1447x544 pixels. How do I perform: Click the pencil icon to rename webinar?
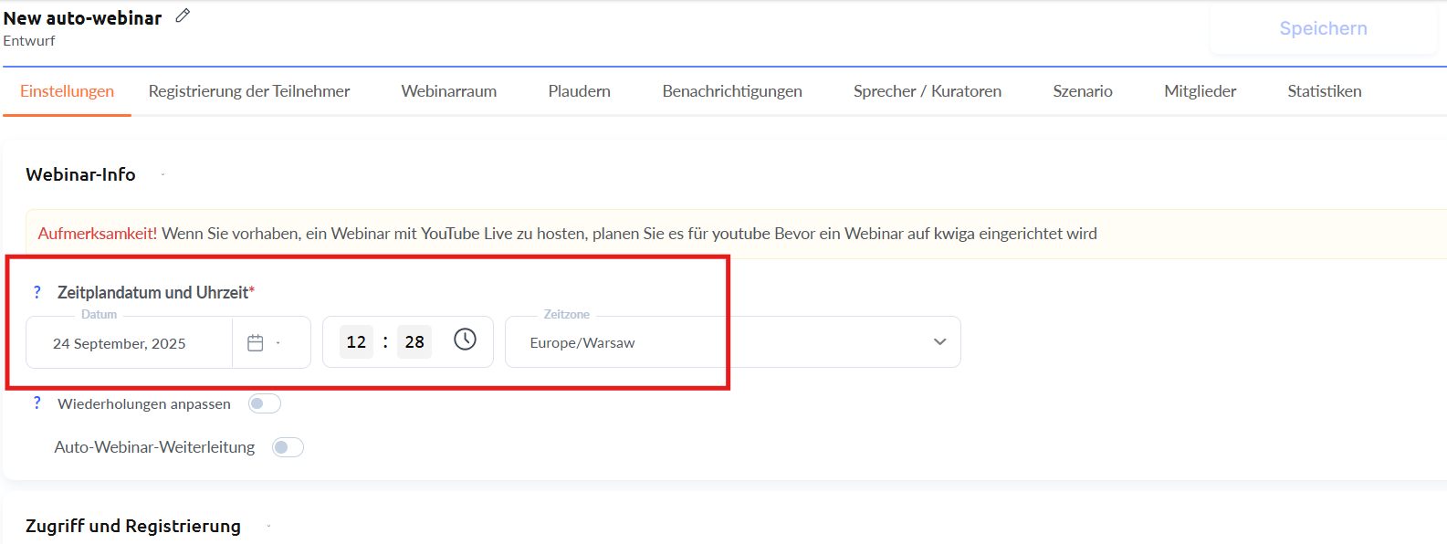pyautogui.click(x=183, y=16)
